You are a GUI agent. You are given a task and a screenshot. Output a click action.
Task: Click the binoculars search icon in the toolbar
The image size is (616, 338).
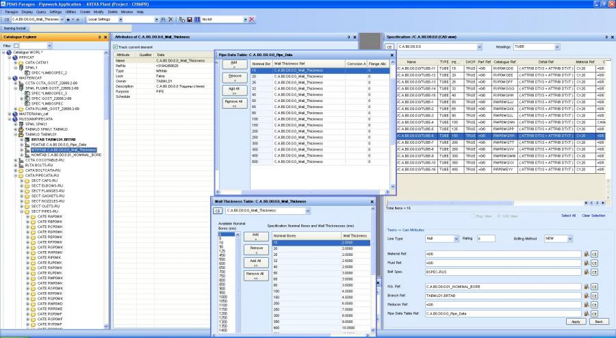coord(164,19)
